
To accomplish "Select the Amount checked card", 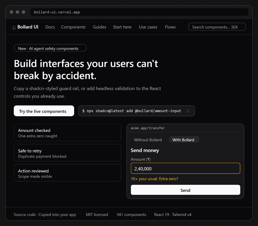I will coord(68,132).
